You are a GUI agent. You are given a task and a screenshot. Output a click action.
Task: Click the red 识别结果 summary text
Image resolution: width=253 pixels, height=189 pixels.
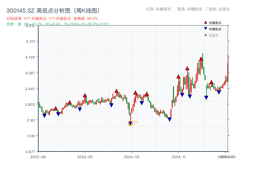(39, 19)
